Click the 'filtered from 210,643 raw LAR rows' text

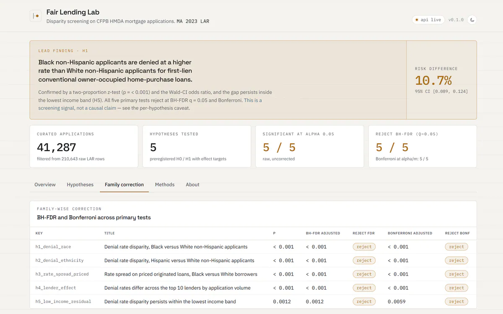tap(71, 159)
